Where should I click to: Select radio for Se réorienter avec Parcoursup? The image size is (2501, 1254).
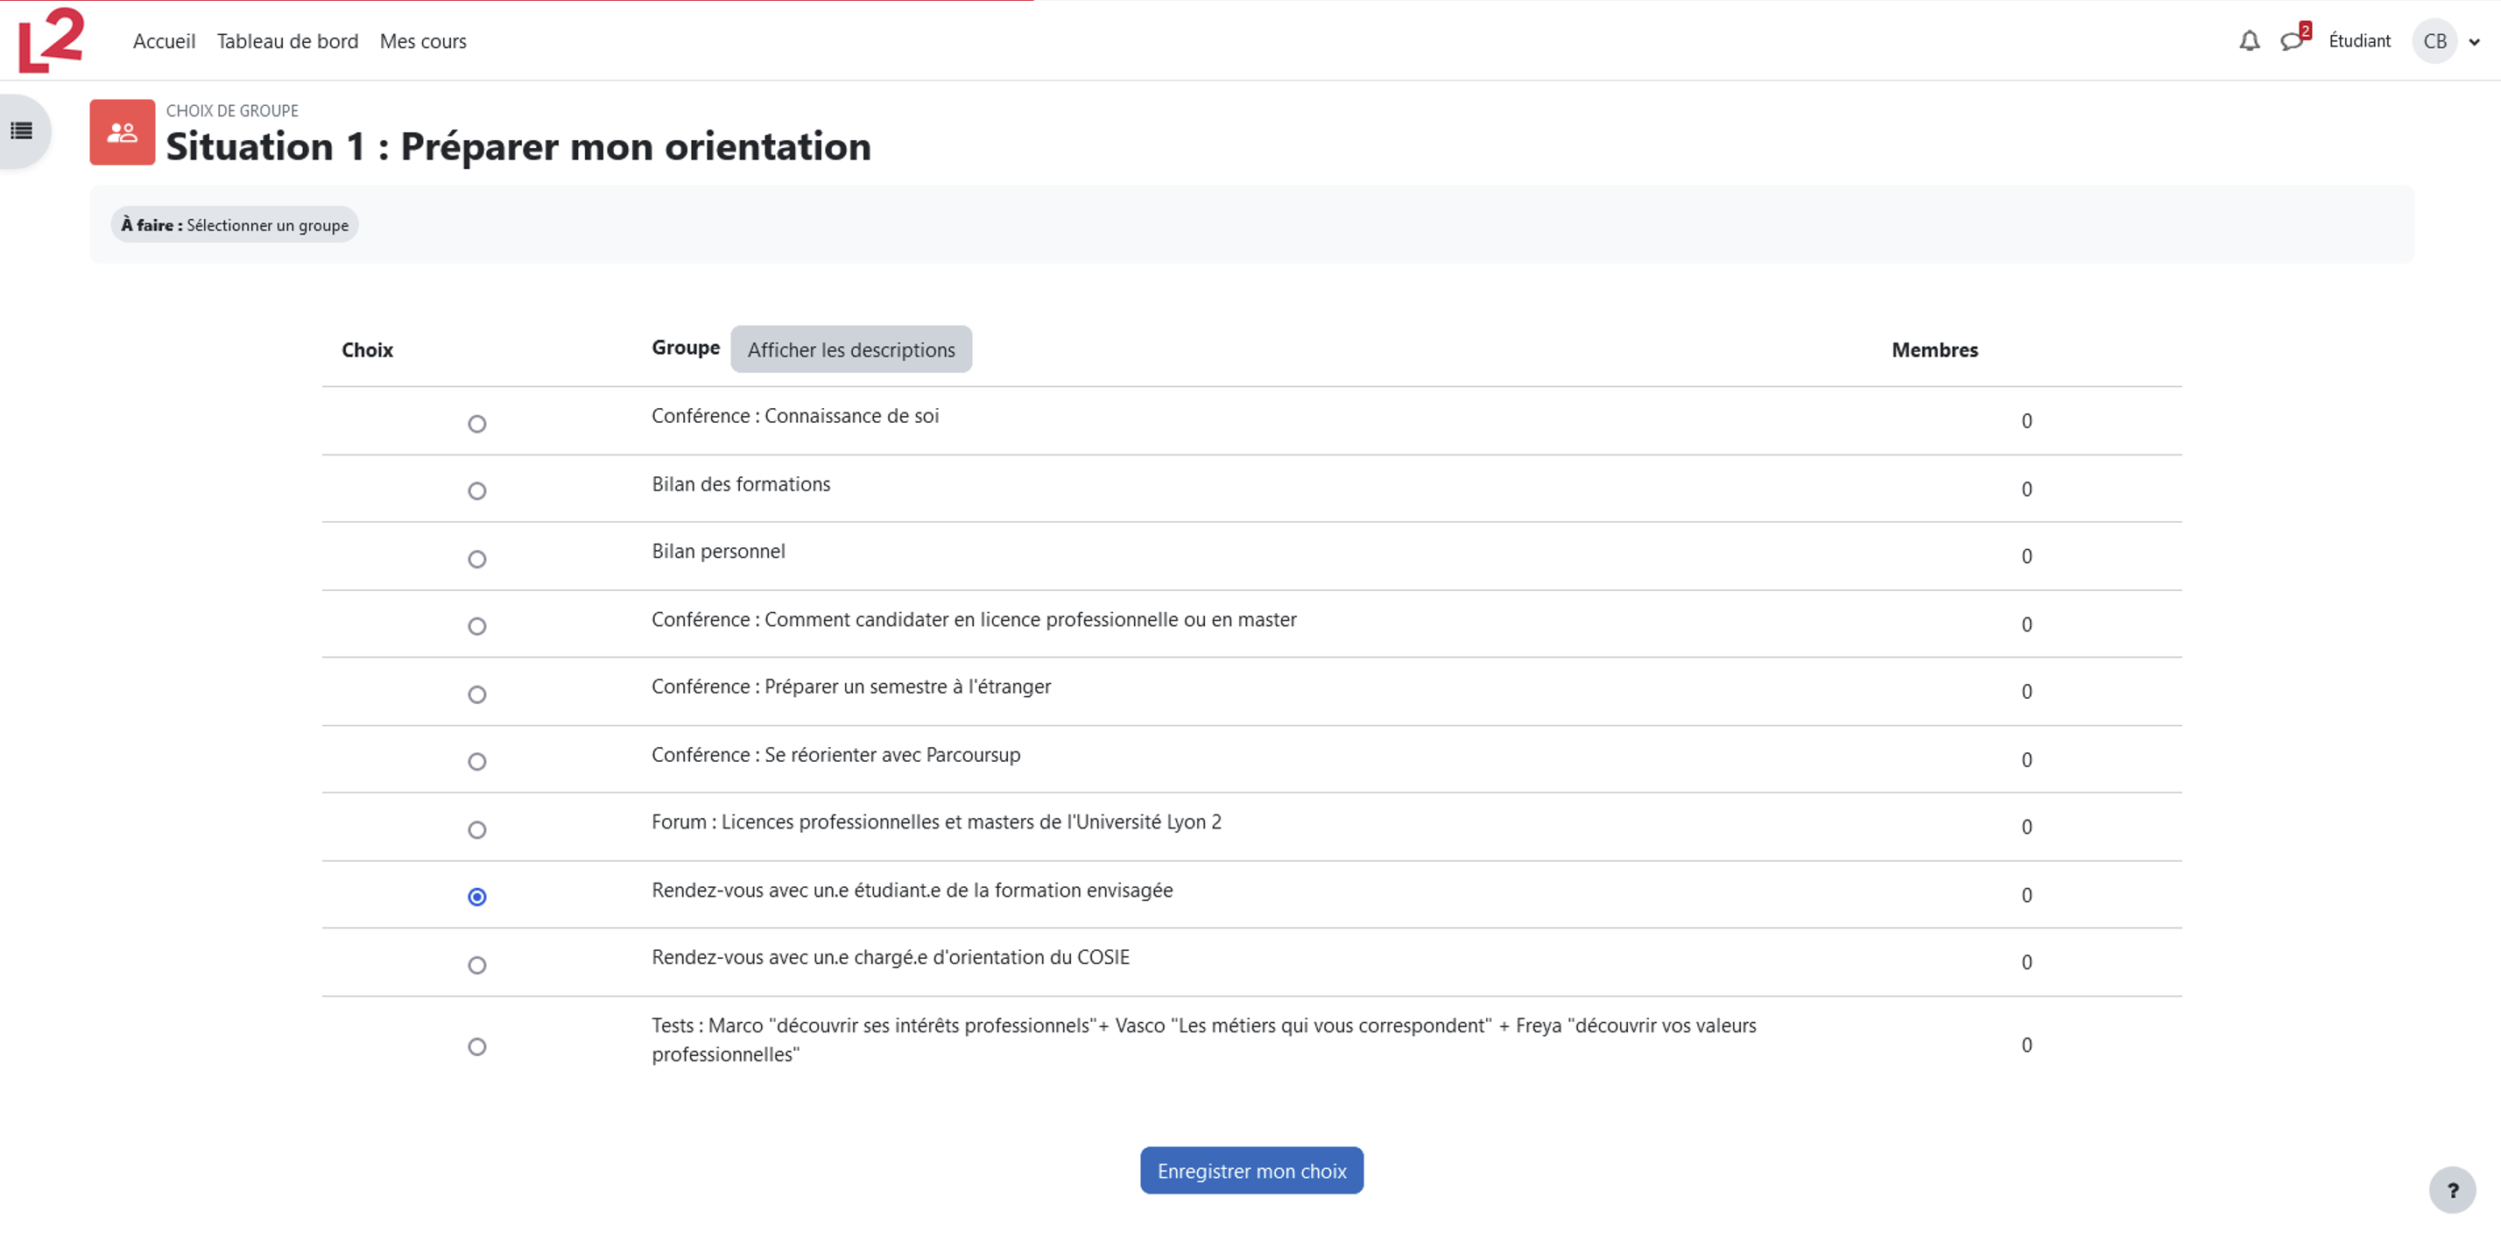476,762
